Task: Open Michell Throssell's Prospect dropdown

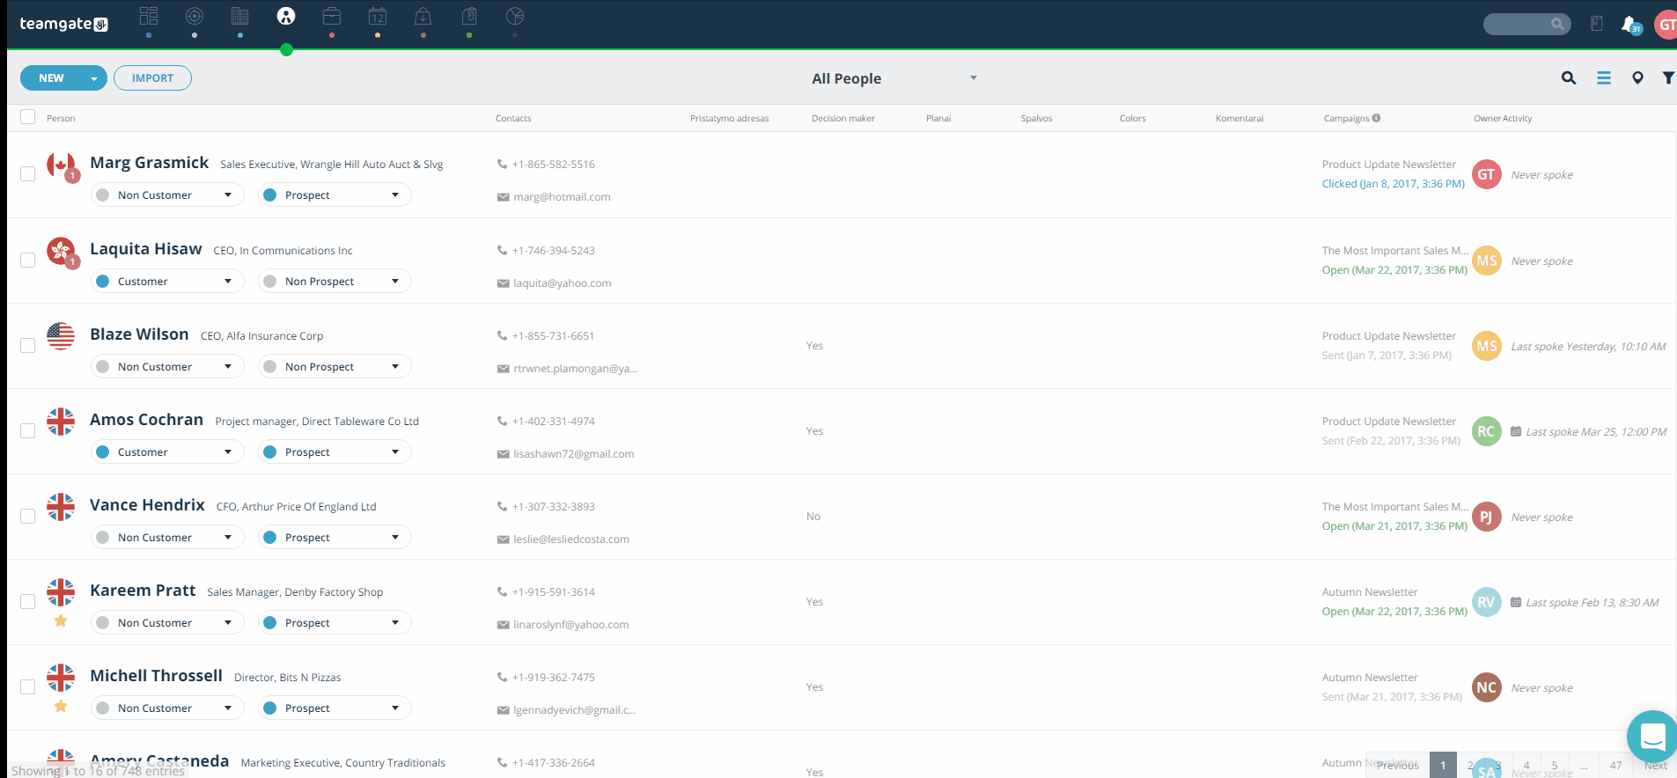Action: tap(335, 708)
